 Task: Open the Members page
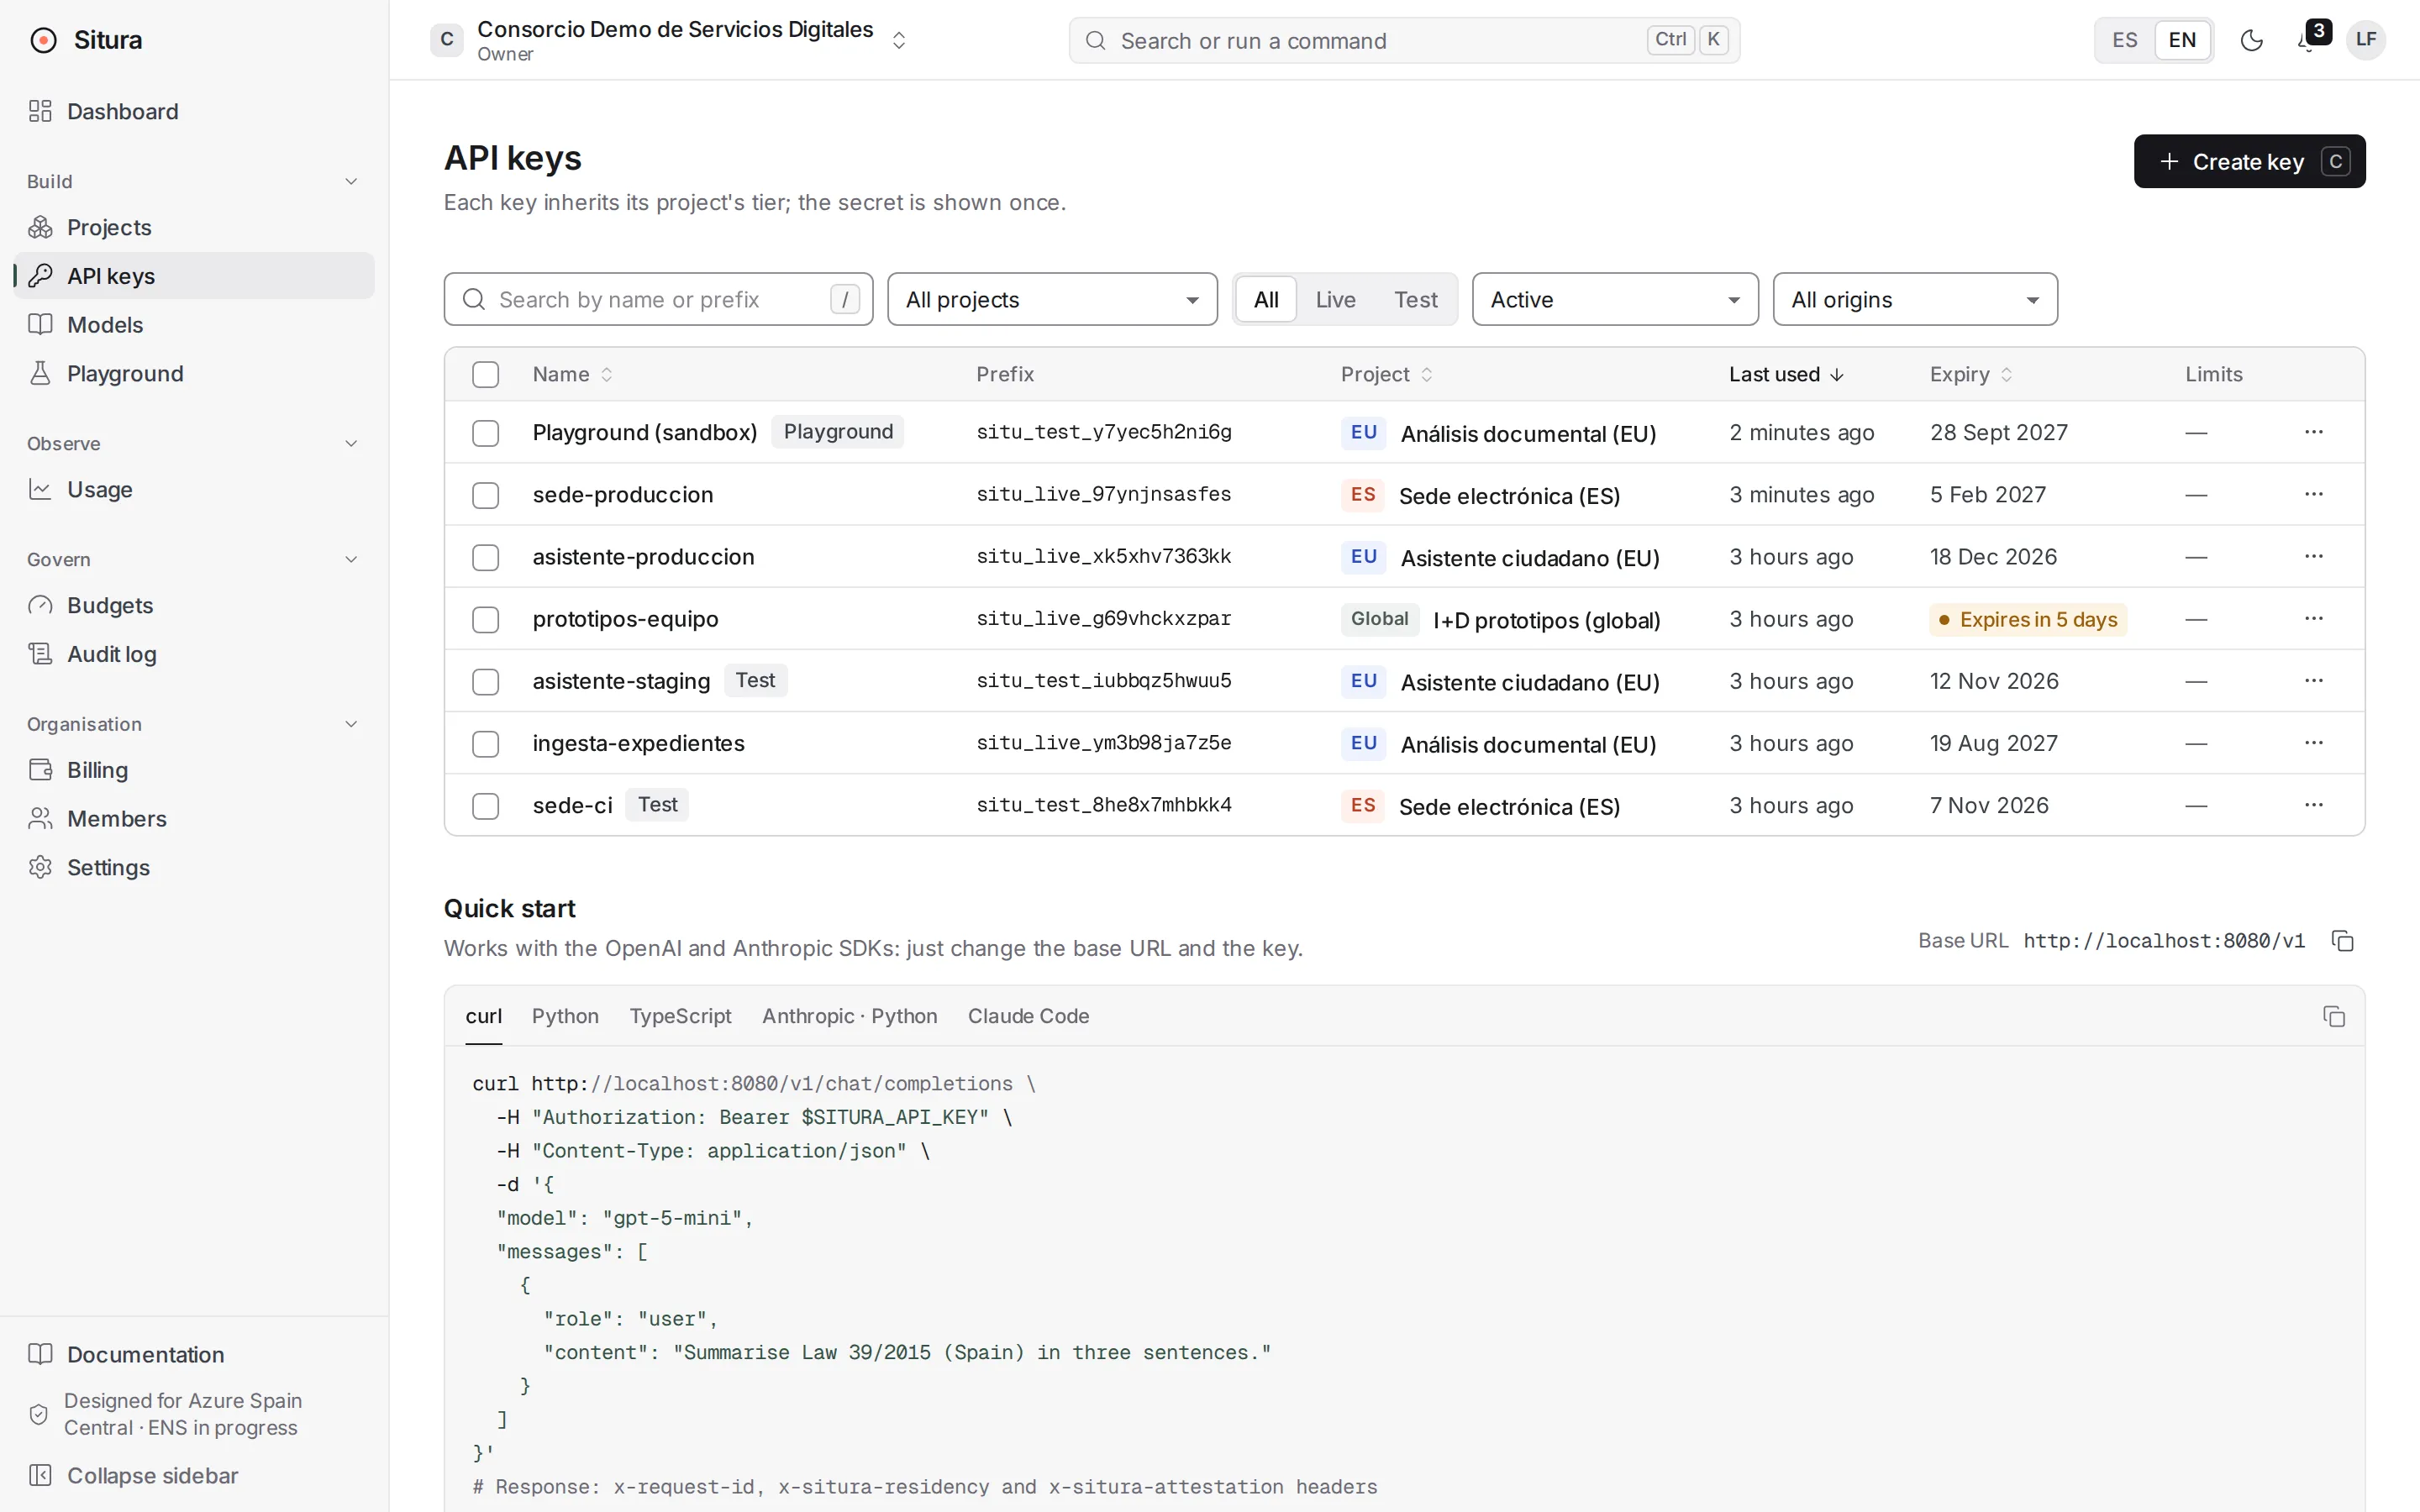pos(194,818)
